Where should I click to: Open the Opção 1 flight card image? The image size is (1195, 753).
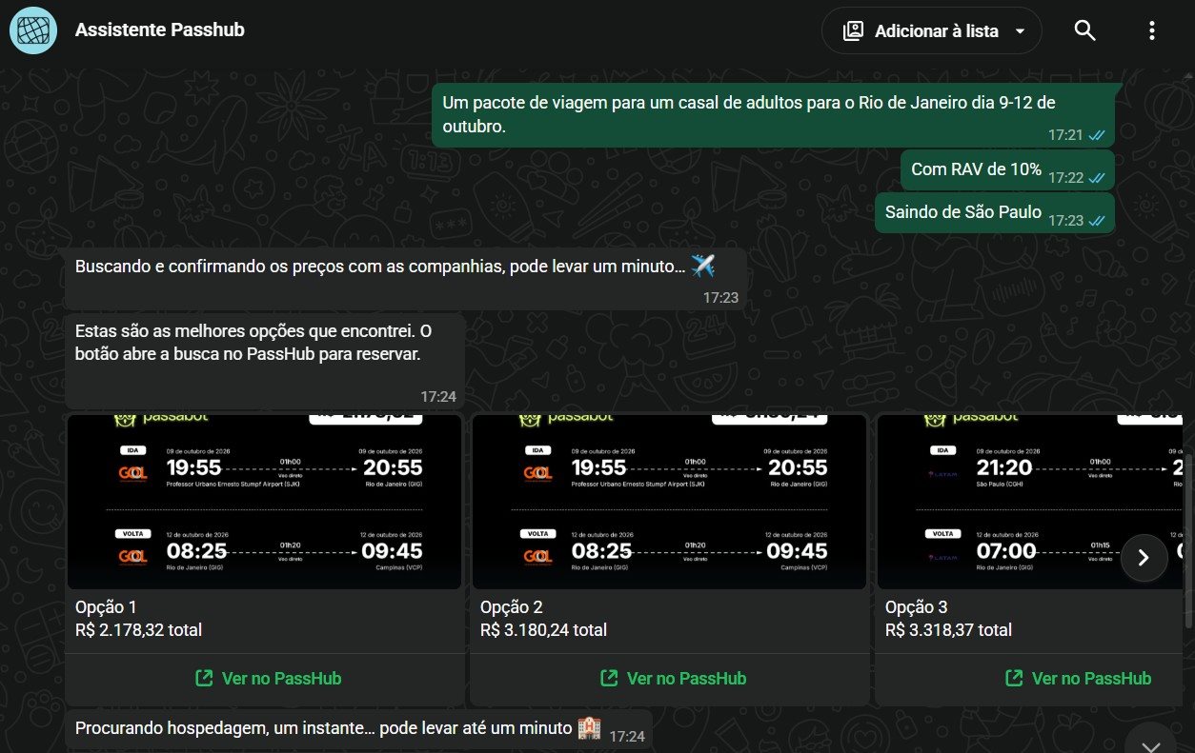coord(264,502)
